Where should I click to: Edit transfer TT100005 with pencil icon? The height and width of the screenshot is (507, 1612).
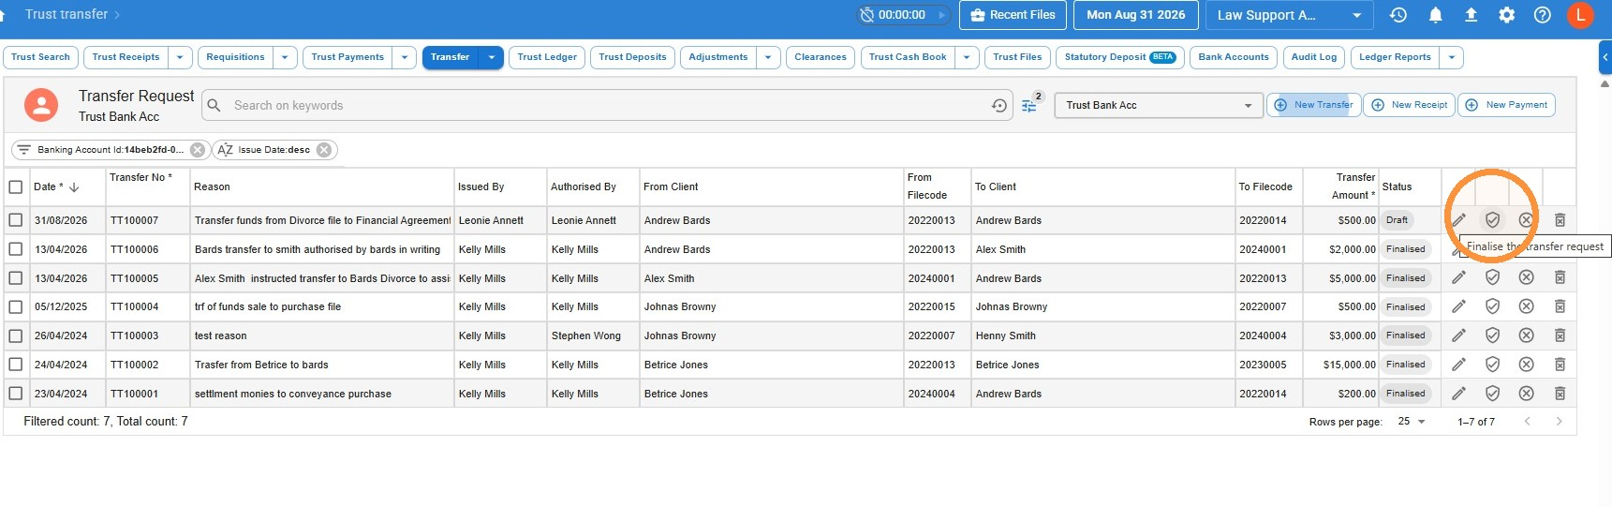point(1458,278)
